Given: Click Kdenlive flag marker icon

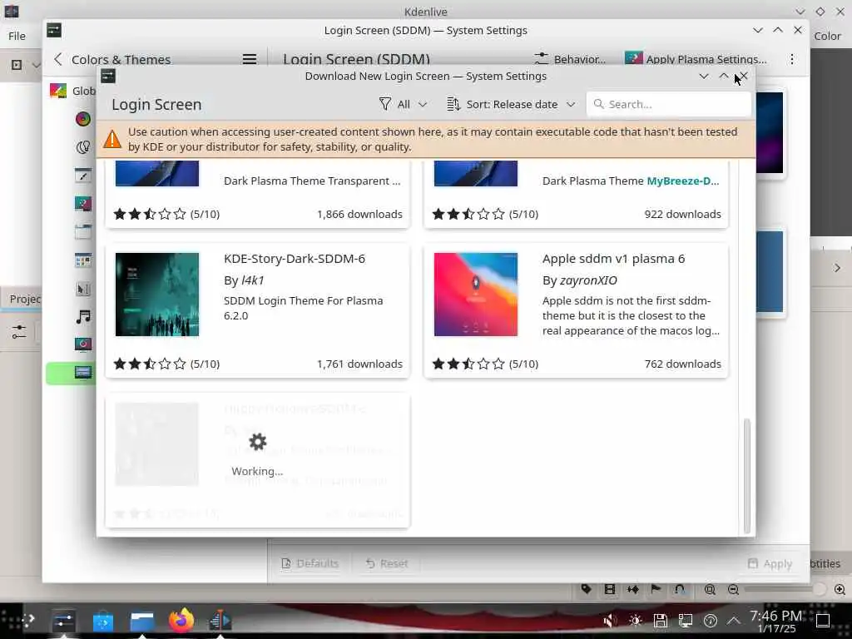Looking at the screenshot, I should coord(656,589).
